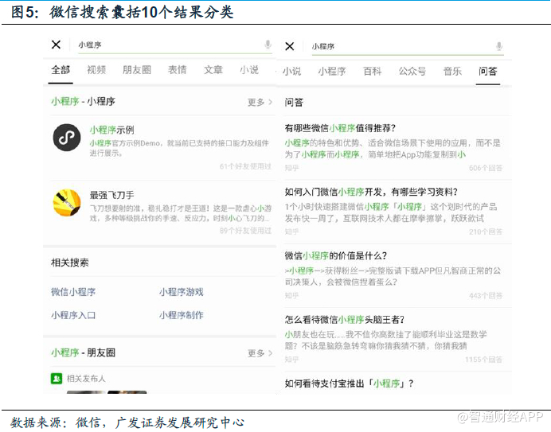Expand 更多 for 小程序 - 朋友圈 section

click(x=260, y=353)
